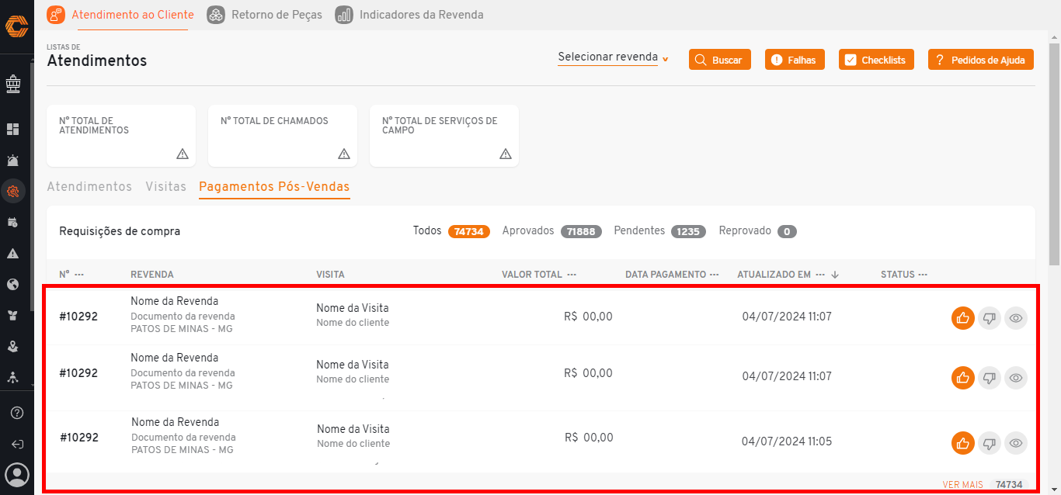Open Data Pagamento column options dots
This screenshot has height=495, width=1061.
(715, 275)
